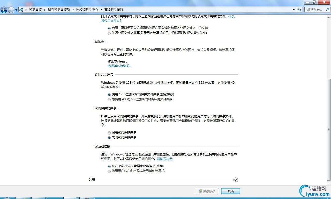
Task: Click the 媒体流已关闭。 status text
Action: point(118,62)
